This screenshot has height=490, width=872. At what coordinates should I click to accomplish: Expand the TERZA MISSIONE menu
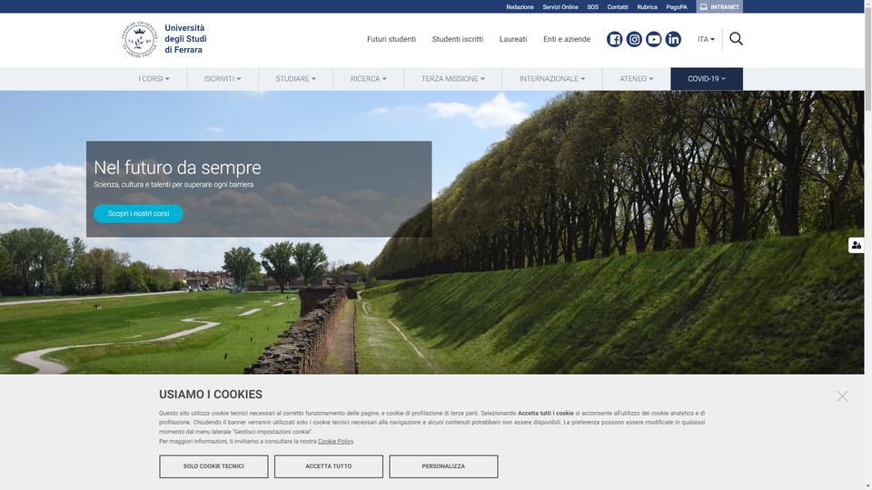click(x=452, y=79)
